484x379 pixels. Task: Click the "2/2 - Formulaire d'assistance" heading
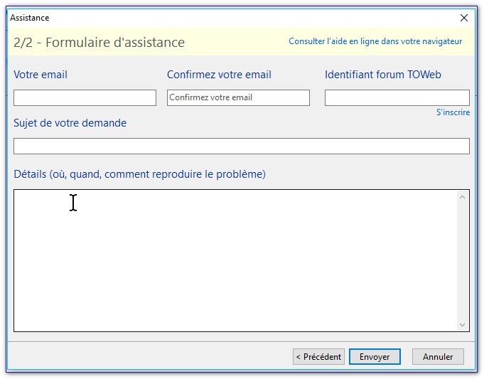(x=99, y=43)
